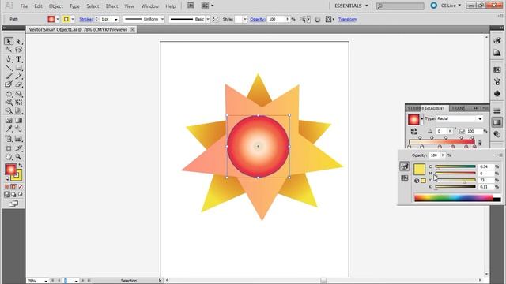The width and height of the screenshot is (506, 284).
Task: Set paint mode to None
Action: 21,186
